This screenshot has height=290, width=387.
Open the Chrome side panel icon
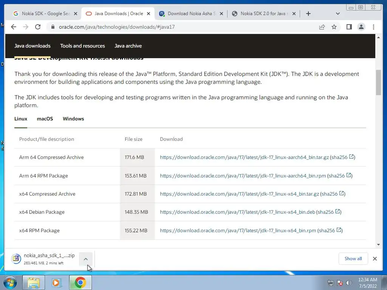[349, 27]
